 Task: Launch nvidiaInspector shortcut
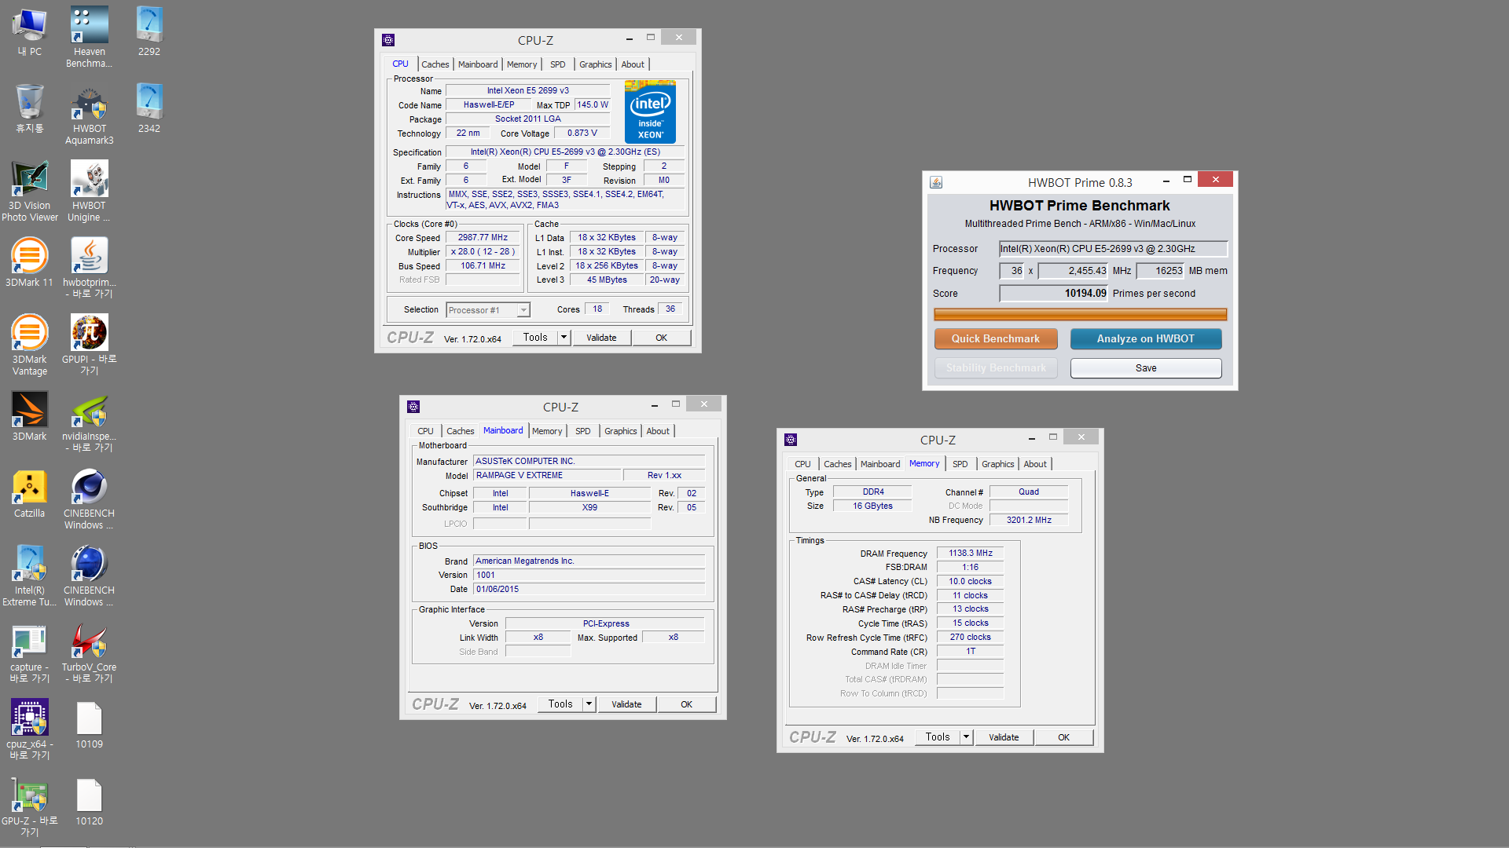(x=89, y=422)
